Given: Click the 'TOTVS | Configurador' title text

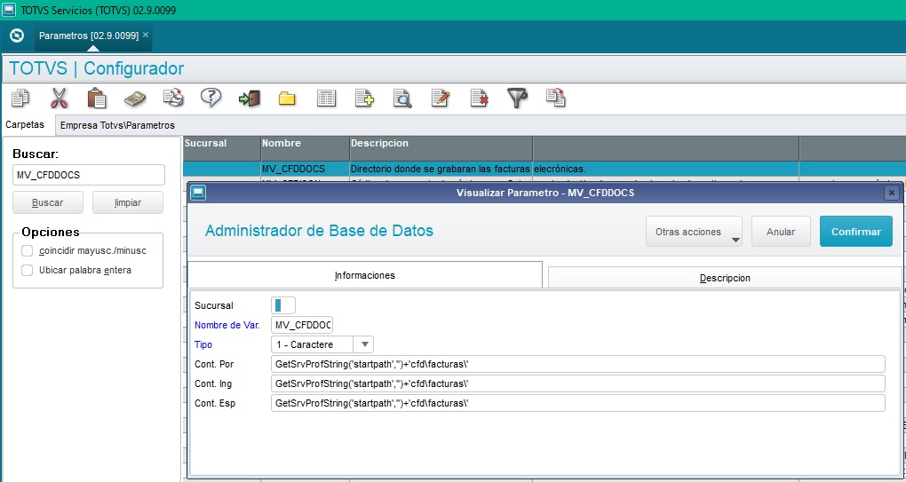Looking at the screenshot, I should coord(97,68).
